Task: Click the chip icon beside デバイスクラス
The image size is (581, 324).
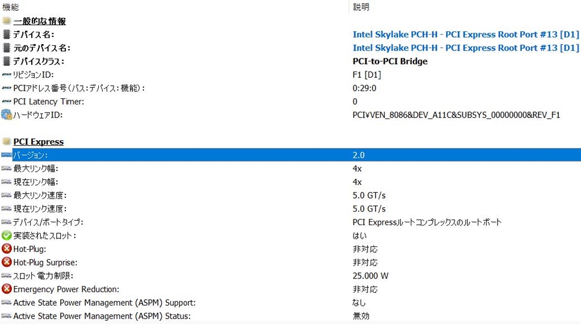Action: point(6,61)
